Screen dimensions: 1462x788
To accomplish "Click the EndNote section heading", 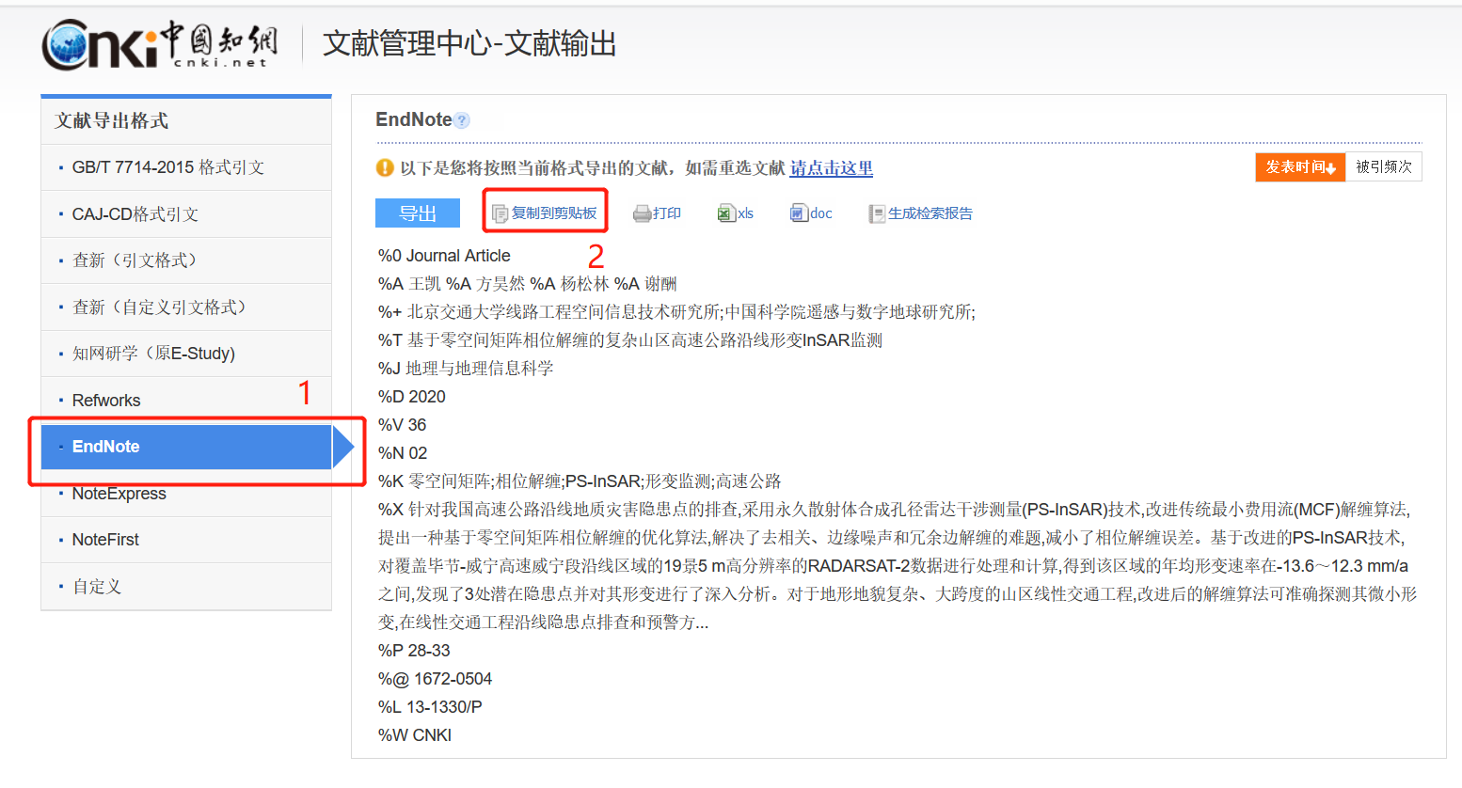I will (x=414, y=119).
